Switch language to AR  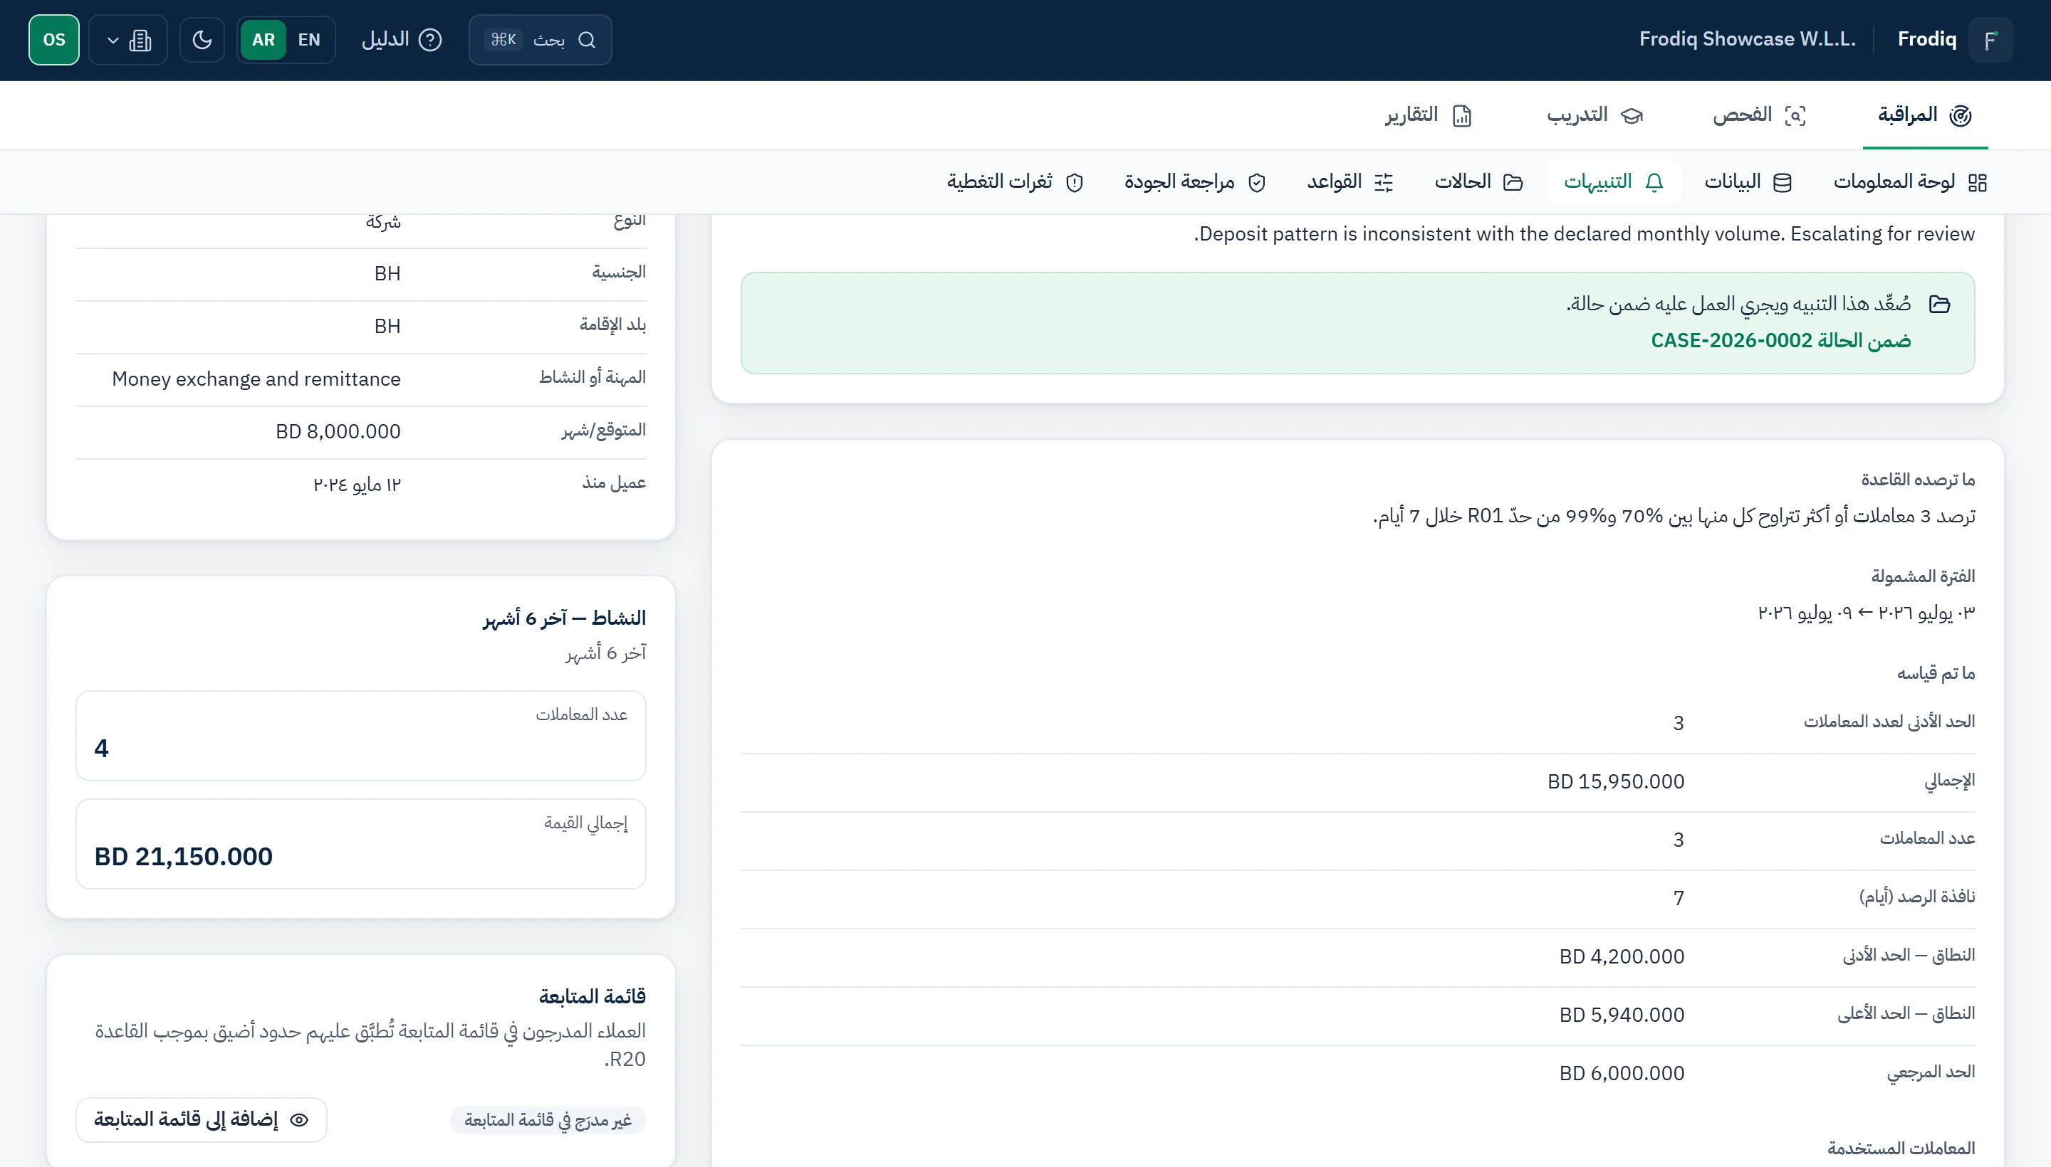[x=263, y=39]
